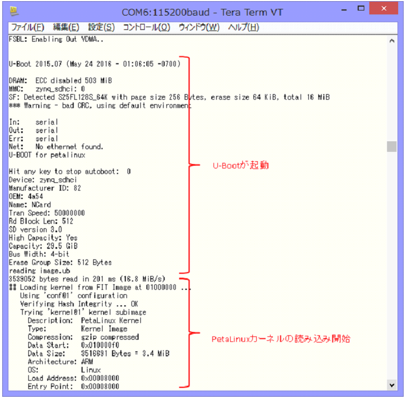Click the scrollbar up arrow

pyautogui.click(x=392, y=40)
